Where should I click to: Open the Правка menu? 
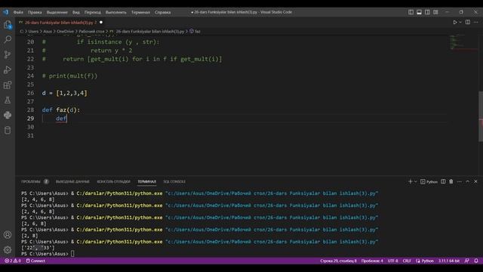(x=35, y=12)
